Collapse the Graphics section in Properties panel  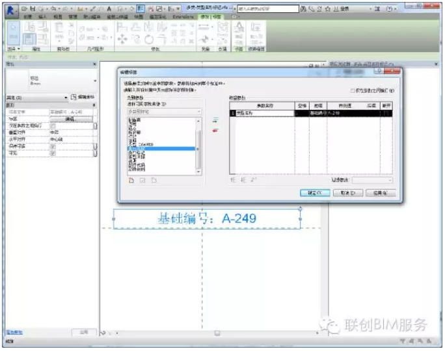coord(94,105)
